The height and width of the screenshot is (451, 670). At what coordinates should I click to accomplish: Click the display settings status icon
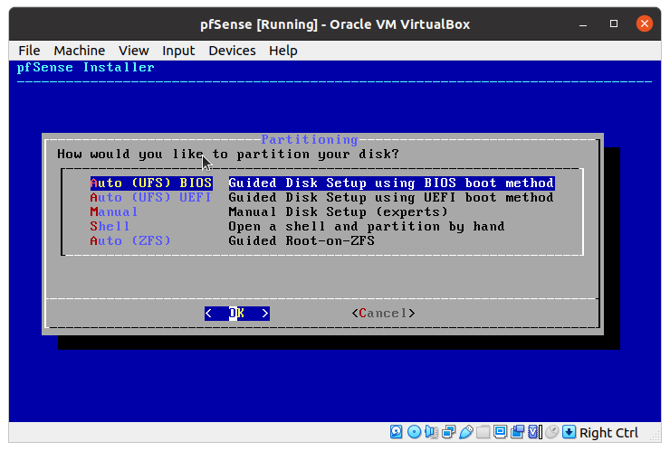(500, 433)
